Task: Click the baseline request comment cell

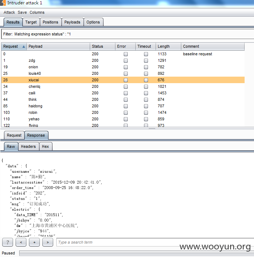Action: pyautogui.click(x=198, y=54)
